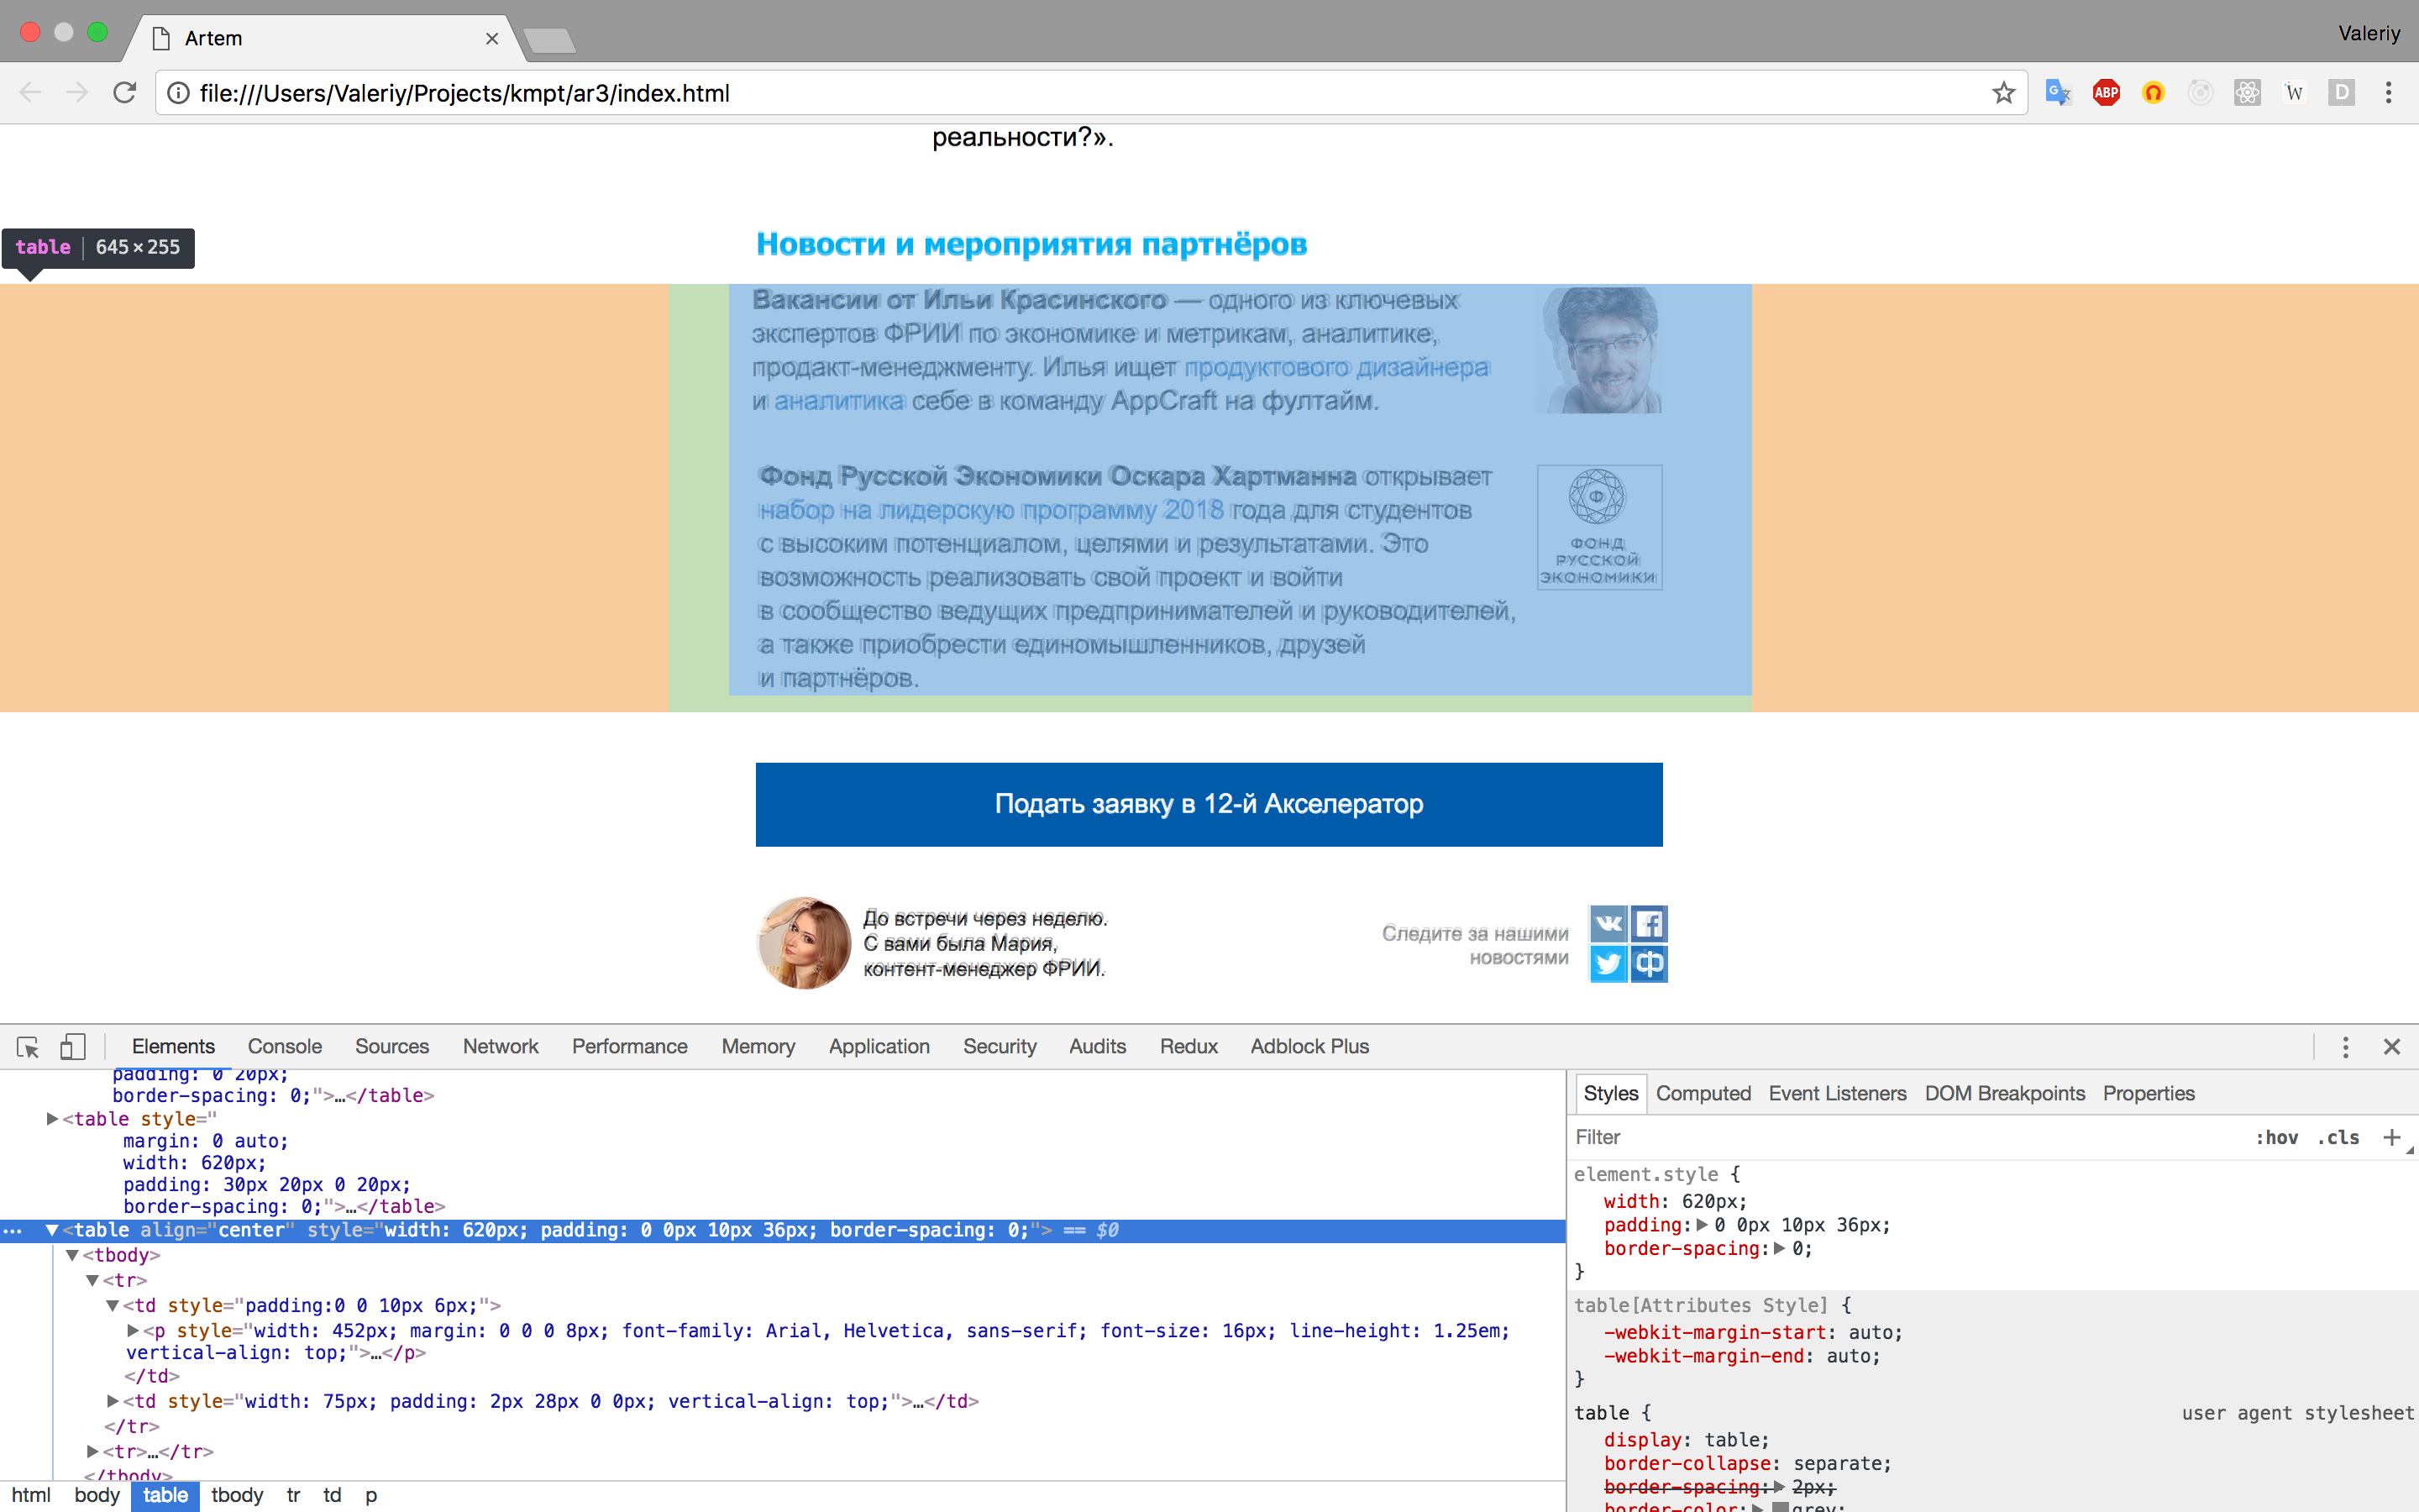Click the grey border-color swatch in Styles
Screen dimensions: 2419x1512
(x=1781, y=1506)
